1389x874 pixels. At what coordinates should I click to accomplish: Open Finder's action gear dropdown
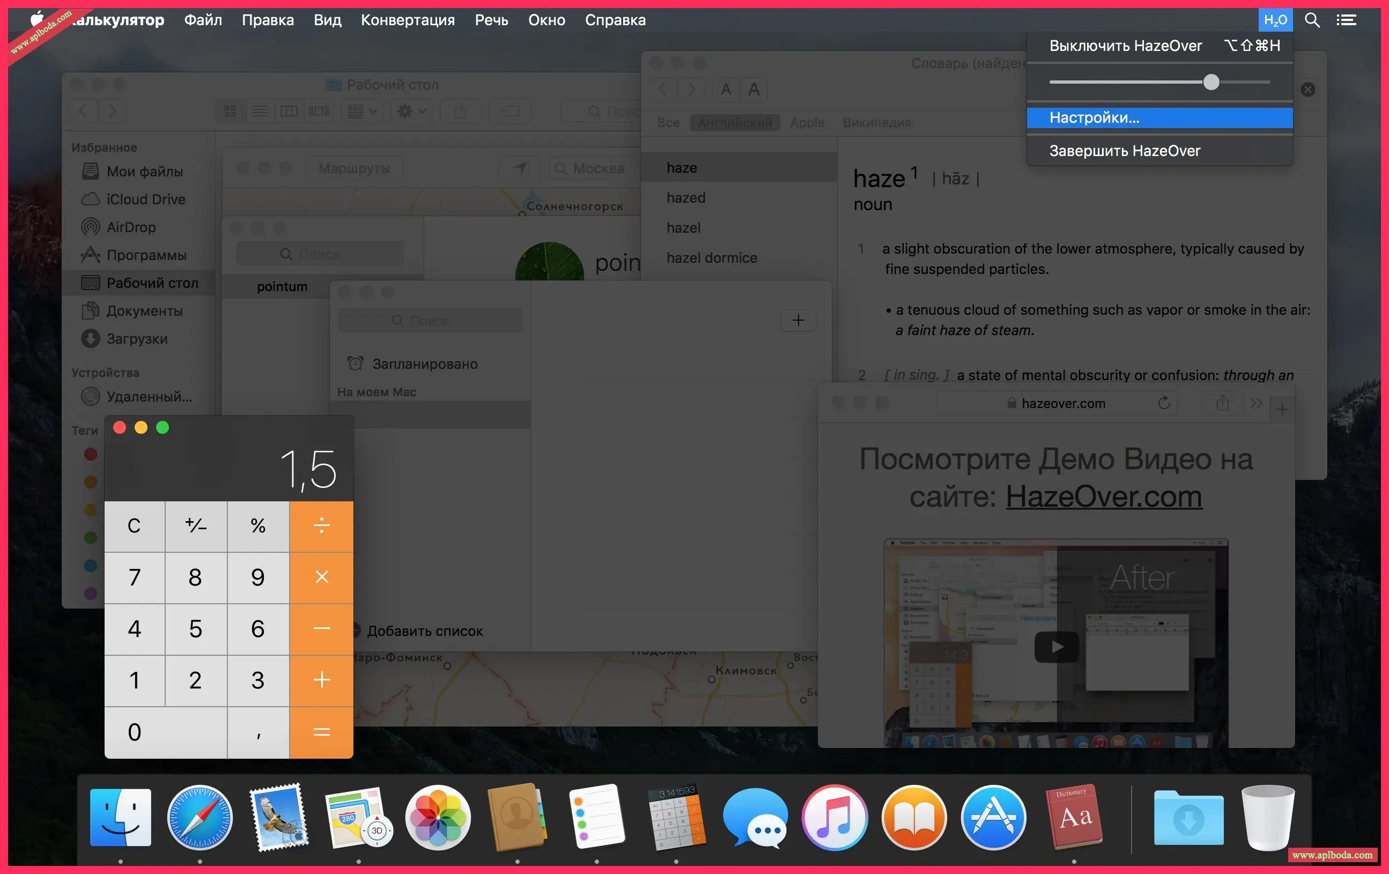(412, 111)
